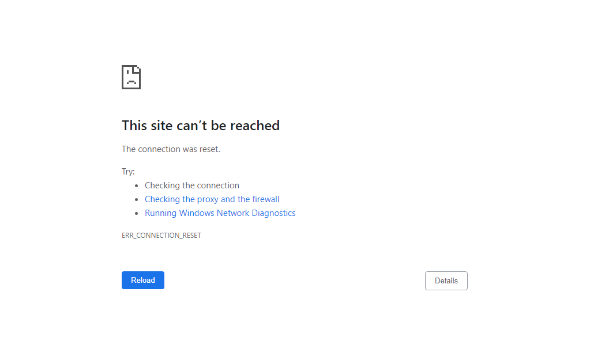Click the Checking the connection suggestion

coord(192,185)
